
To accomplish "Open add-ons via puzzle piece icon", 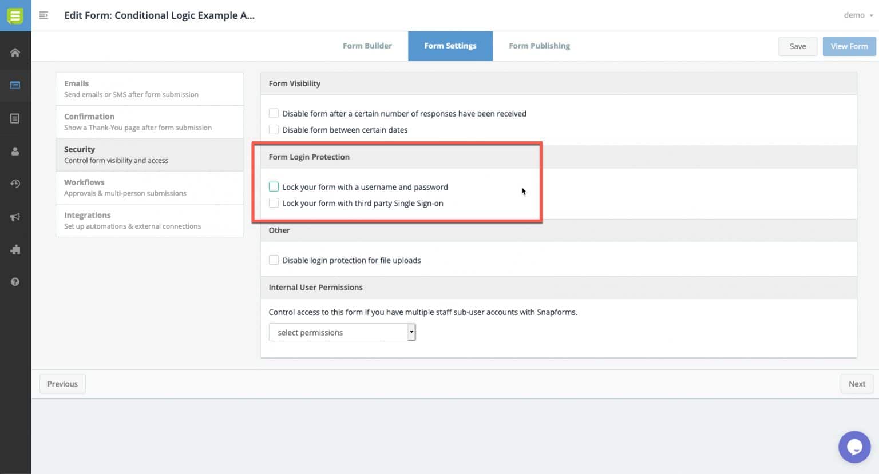I will click(15, 249).
